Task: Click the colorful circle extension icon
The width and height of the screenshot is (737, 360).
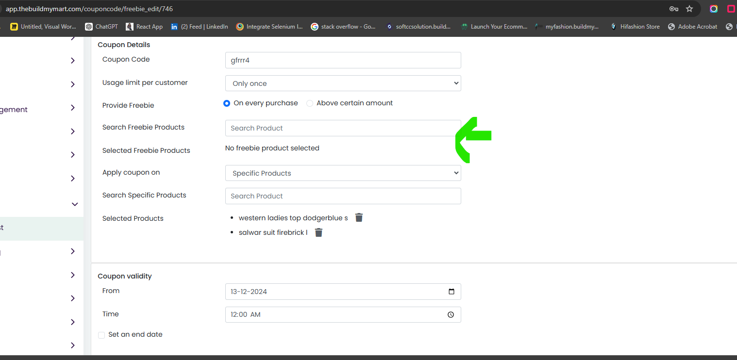Action: click(x=714, y=9)
